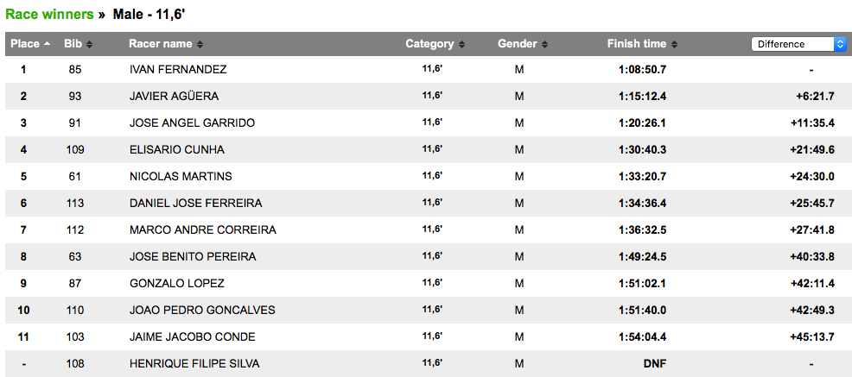The width and height of the screenshot is (852, 377).
Task: Select HENRIQUE FILIPE SILVA's DNF result
Action: click(655, 364)
